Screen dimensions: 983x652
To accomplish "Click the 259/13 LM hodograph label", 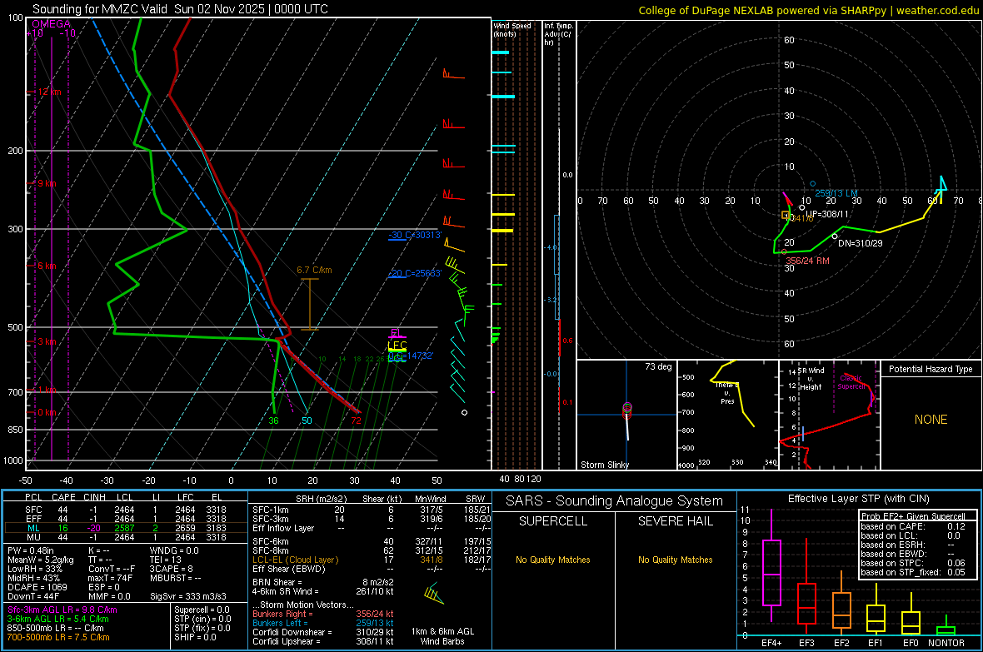I will (x=836, y=193).
